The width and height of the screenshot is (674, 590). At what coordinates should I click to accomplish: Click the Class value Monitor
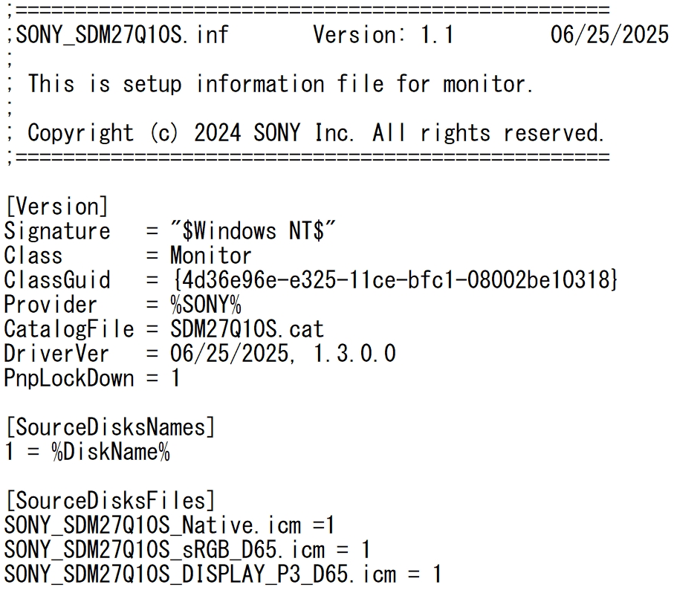coord(210,256)
